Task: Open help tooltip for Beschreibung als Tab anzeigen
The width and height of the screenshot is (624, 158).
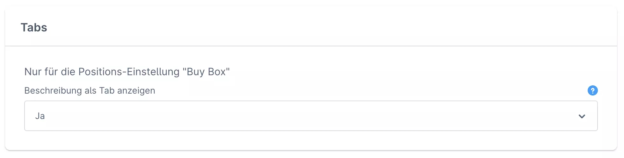Action: (x=592, y=90)
